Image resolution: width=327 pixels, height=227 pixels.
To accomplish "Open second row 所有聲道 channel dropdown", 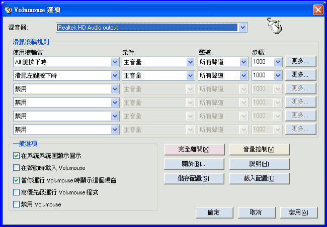I will coord(244,75).
